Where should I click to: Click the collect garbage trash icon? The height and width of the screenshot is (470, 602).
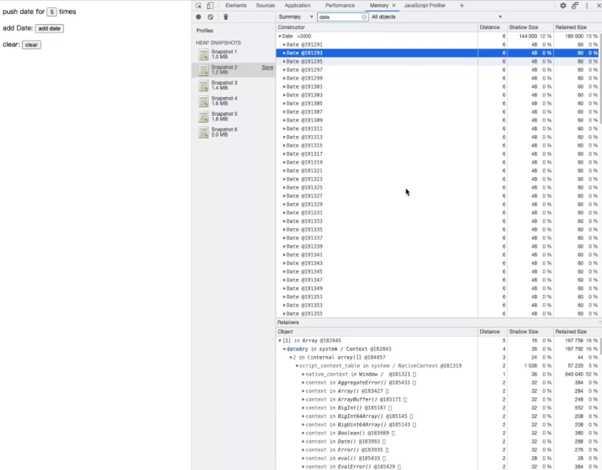pyautogui.click(x=226, y=17)
